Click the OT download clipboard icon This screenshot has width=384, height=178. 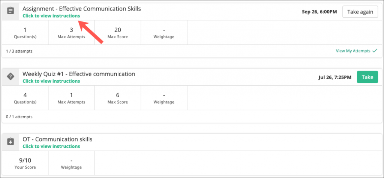click(x=10, y=142)
